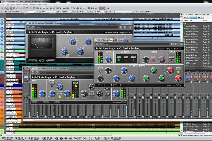The height and width of the screenshot is (141, 212).
Task: Open the Options menu
Action: point(33,5)
